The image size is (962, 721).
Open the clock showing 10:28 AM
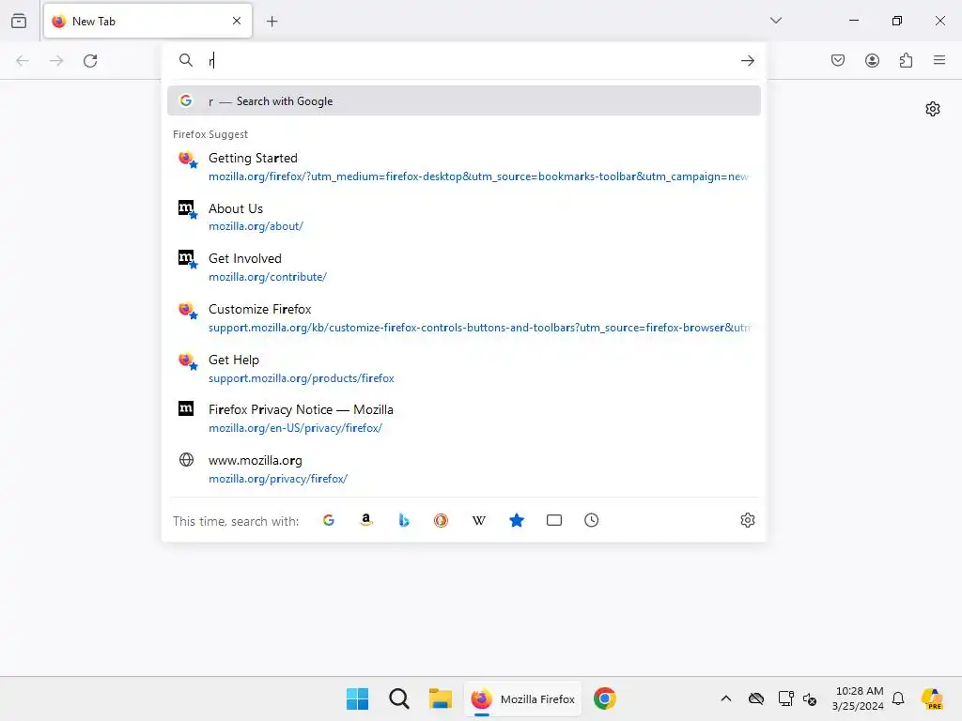point(858,698)
